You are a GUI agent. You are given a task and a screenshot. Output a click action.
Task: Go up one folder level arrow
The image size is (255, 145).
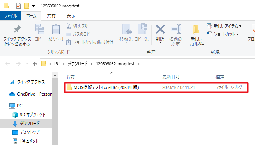[35, 64]
